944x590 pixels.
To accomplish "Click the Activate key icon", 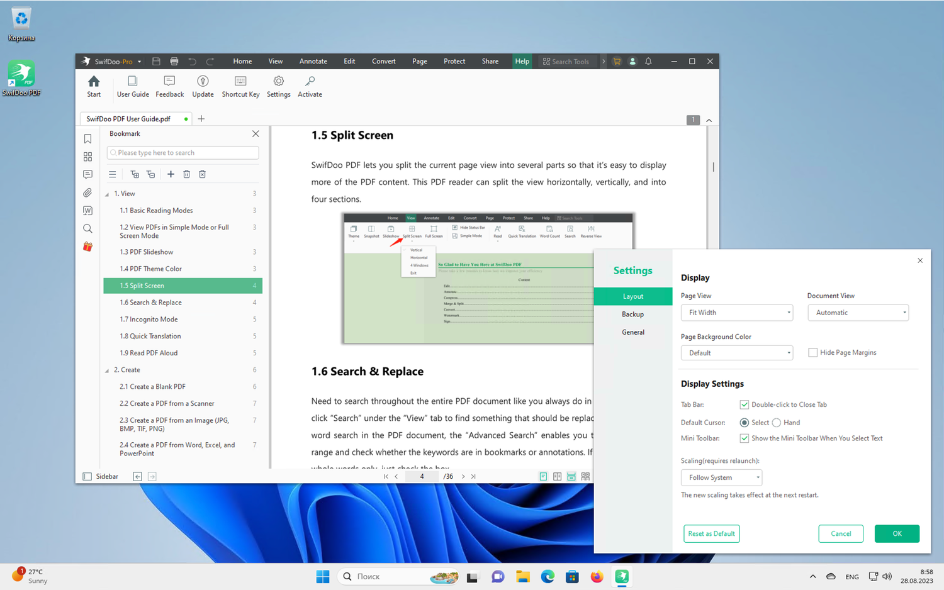I will (x=310, y=86).
